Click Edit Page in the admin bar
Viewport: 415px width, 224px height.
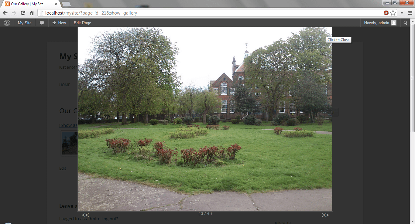coord(82,23)
